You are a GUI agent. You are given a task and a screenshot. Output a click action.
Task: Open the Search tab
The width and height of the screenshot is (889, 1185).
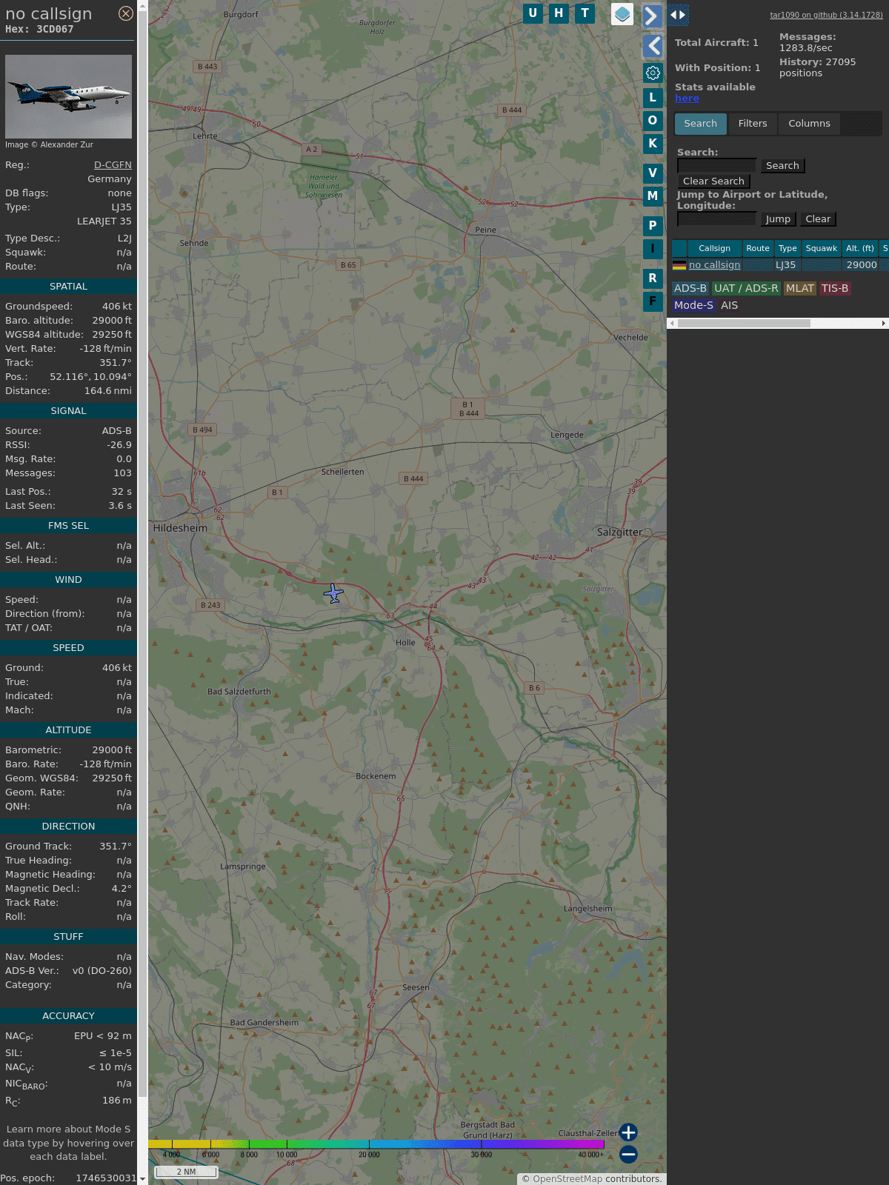coord(701,124)
